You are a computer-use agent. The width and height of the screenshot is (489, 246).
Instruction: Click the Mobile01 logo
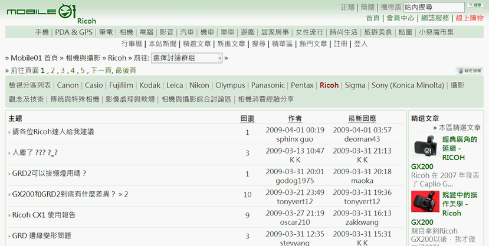[41, 12]
